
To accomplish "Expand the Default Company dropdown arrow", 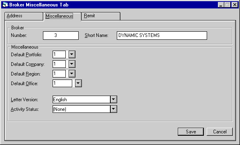I will (72, 64).
